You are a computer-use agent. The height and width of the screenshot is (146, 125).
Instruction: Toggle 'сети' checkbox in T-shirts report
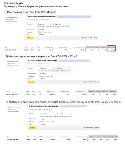coord(51,122)
